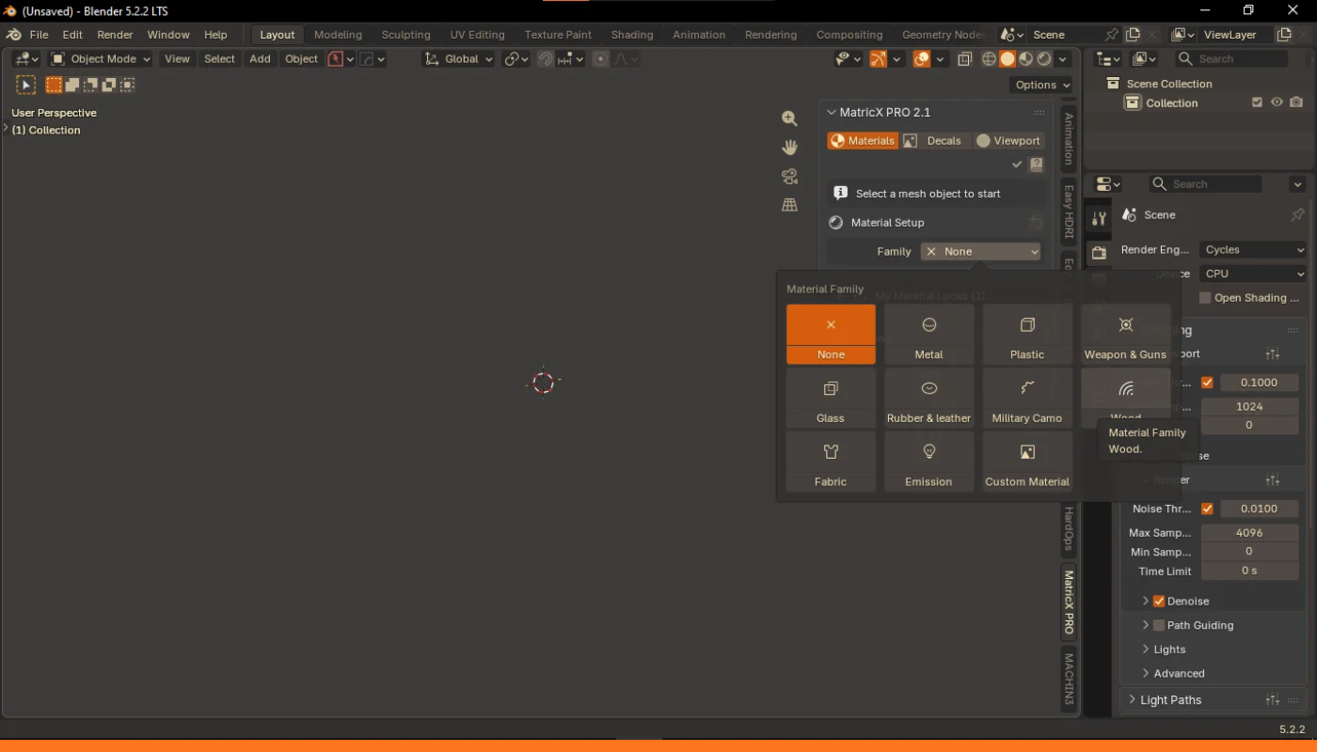This screenshot has width=1317, height=752.
Task: Enable Open Shading Language checkbox
Action: tap(1205, 298)
